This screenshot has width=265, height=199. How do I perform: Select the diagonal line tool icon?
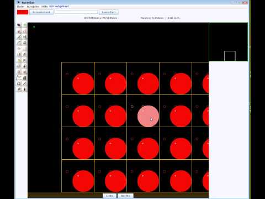24,83
